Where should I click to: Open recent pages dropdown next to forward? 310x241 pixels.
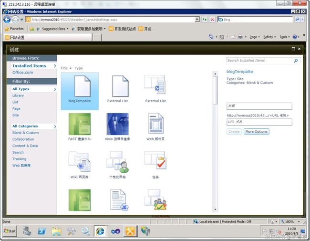coord(22,20)
